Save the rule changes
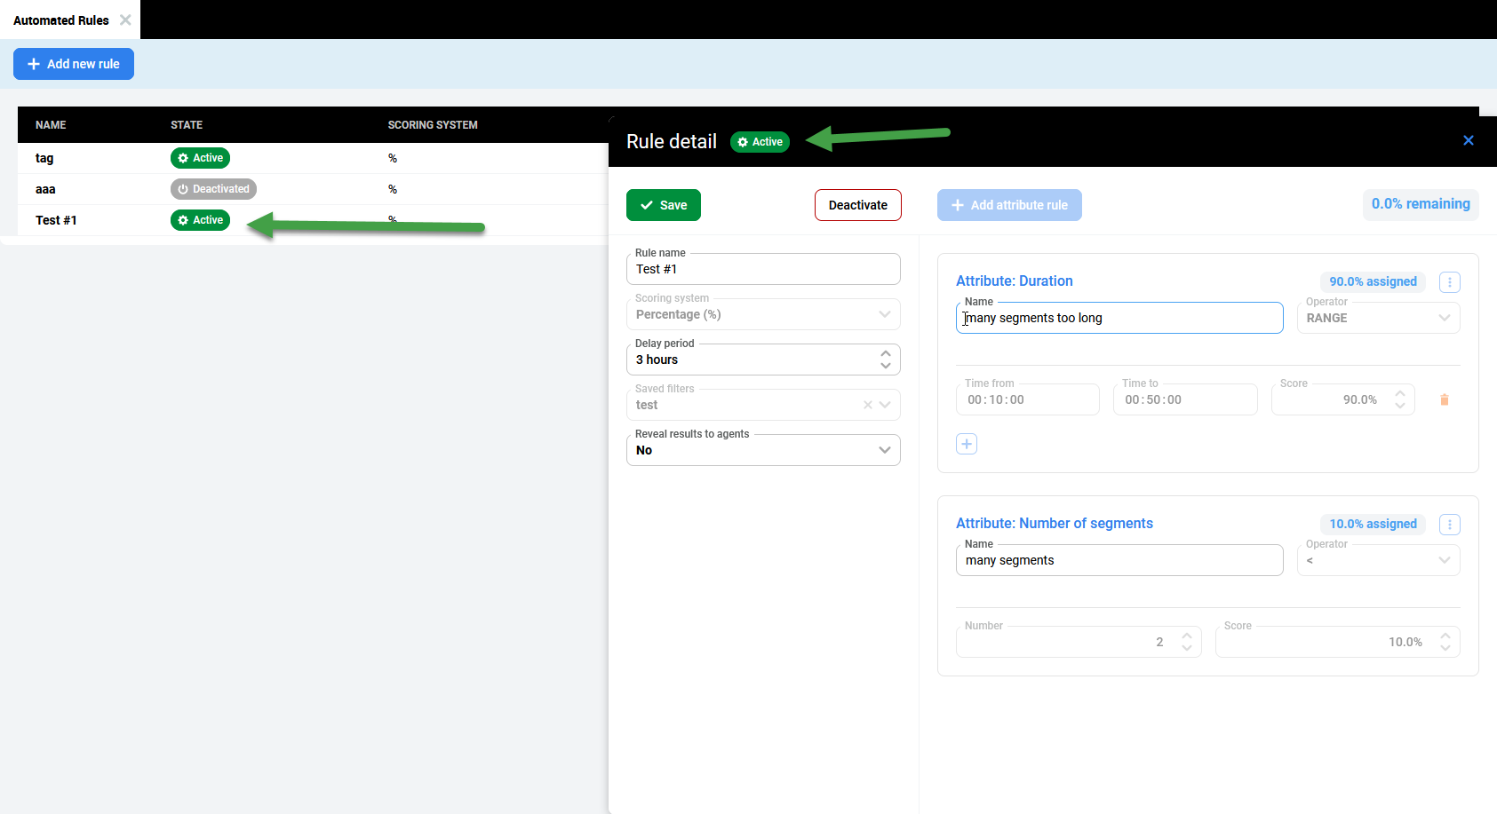 pos(663,205)
